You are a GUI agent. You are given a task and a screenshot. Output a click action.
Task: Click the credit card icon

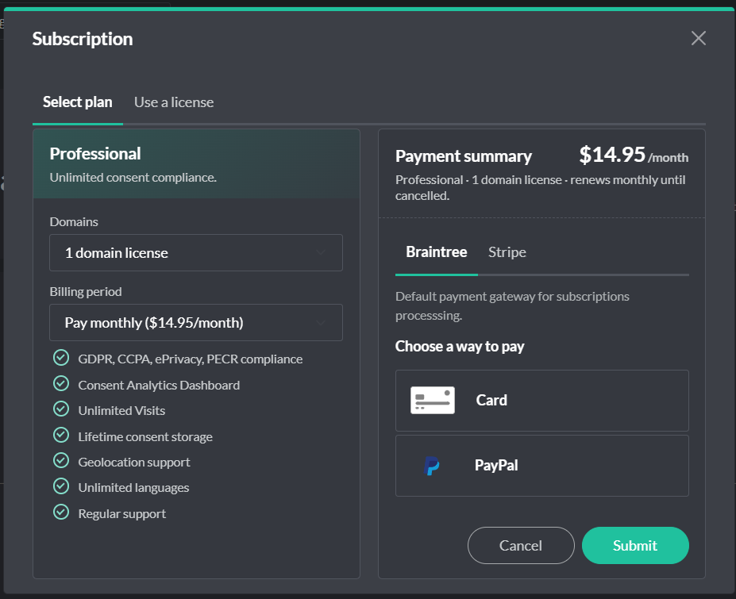pos(432,400)
